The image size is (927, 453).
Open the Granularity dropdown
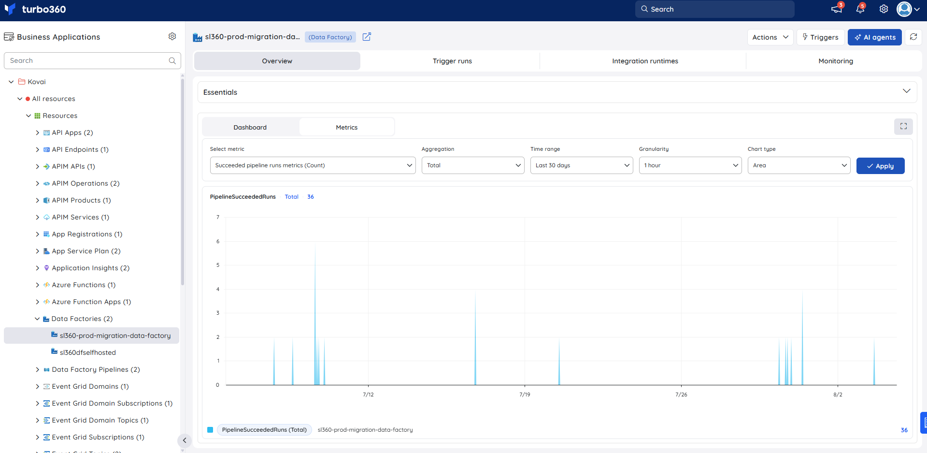pos(690,165)
